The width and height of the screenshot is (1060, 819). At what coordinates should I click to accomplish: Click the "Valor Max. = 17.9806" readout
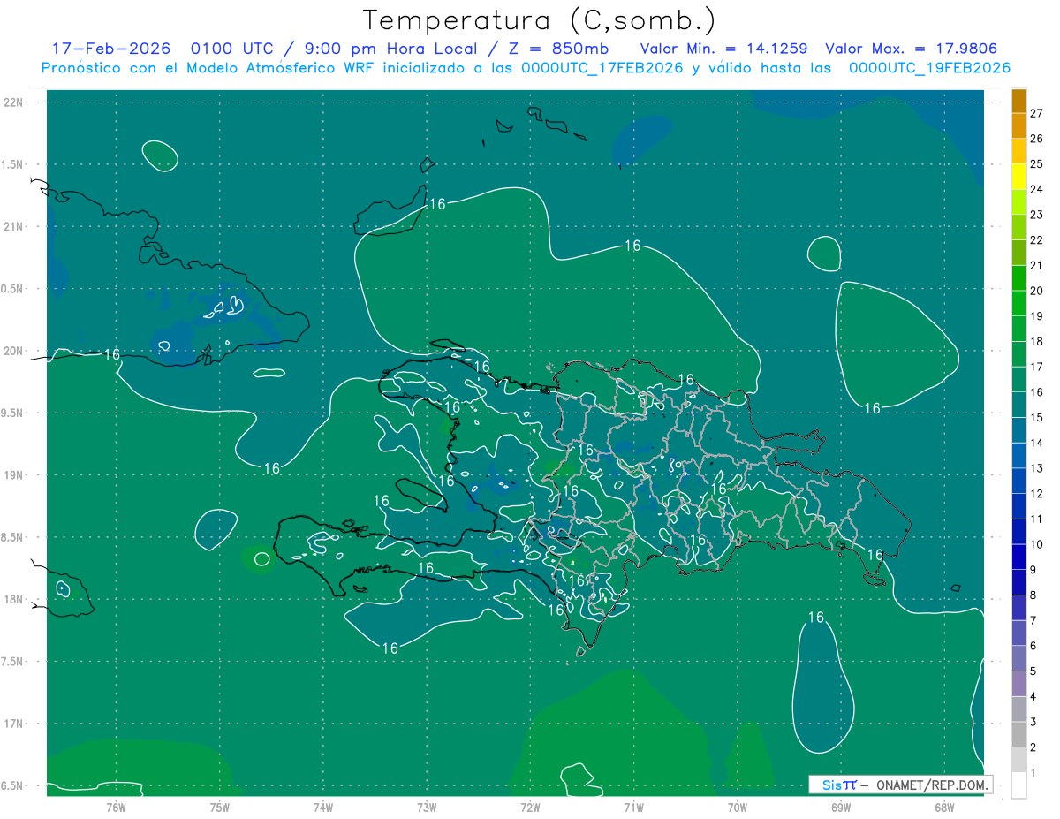point(911,49)
